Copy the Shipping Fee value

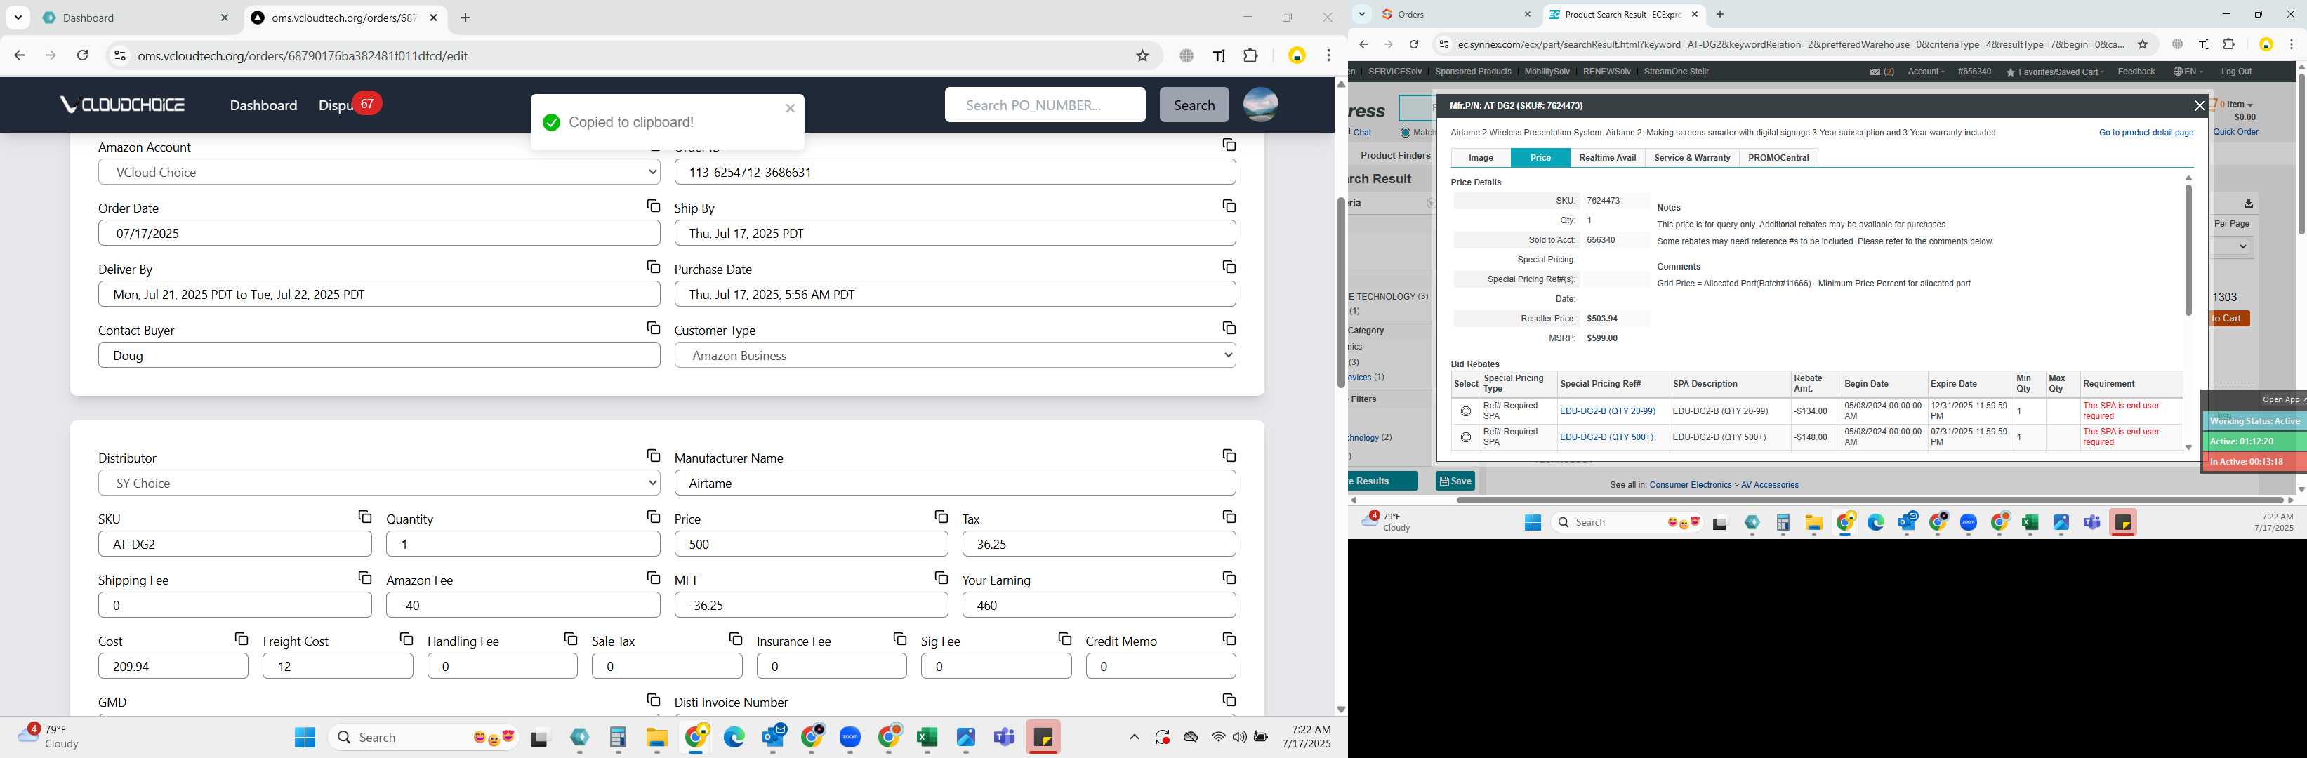click(x=364, y=577)
